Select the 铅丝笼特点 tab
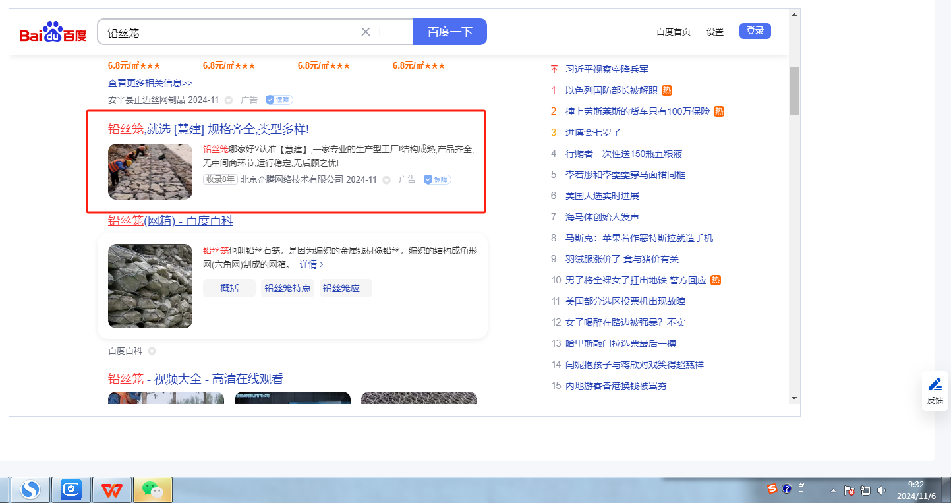 click(x=288, y=288)
